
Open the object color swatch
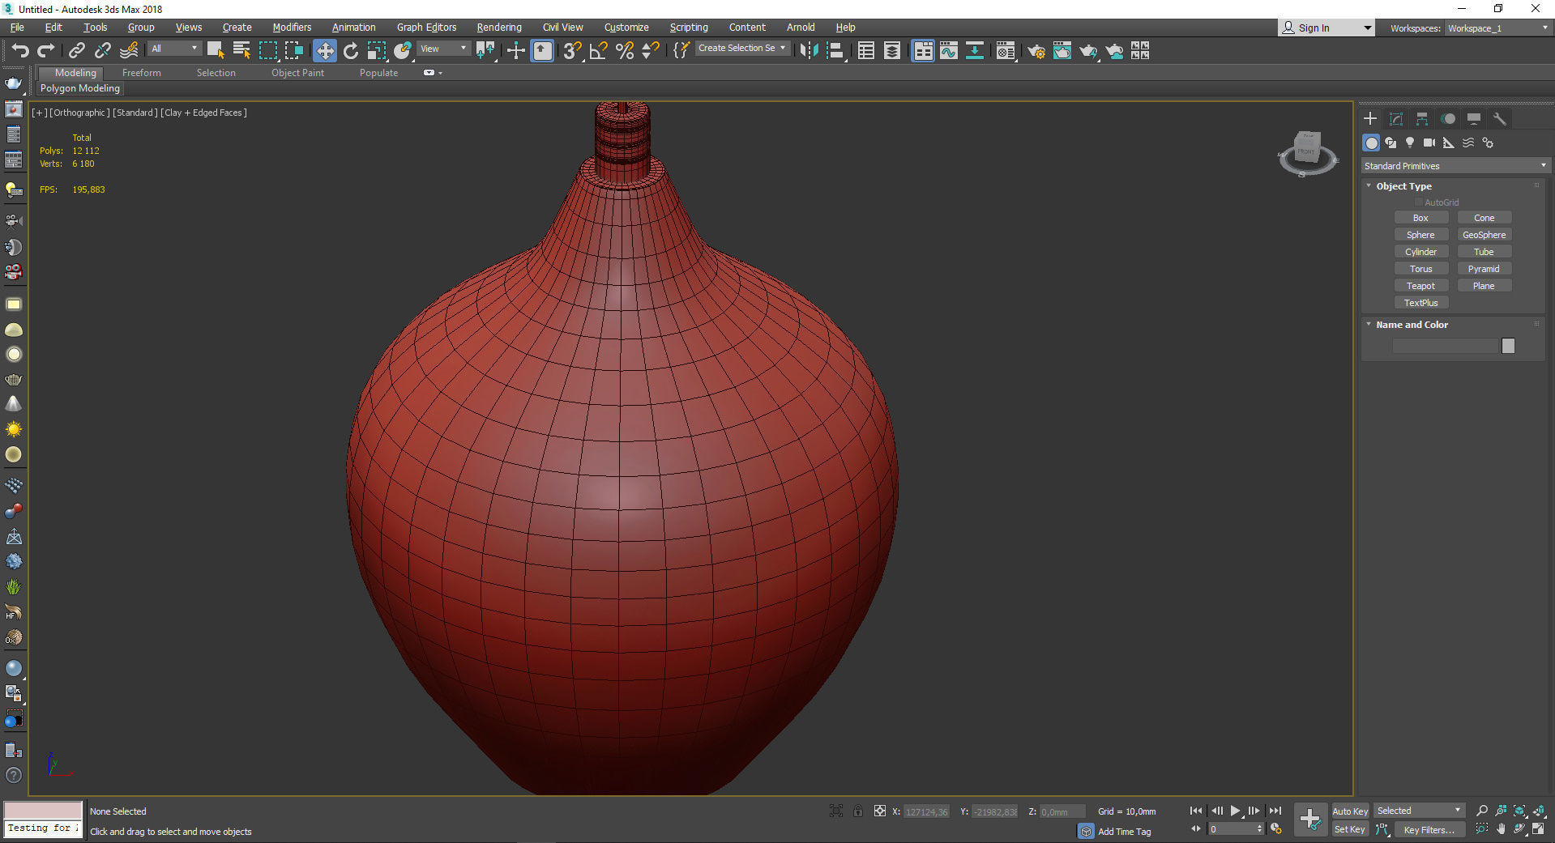coord(1508,346)
